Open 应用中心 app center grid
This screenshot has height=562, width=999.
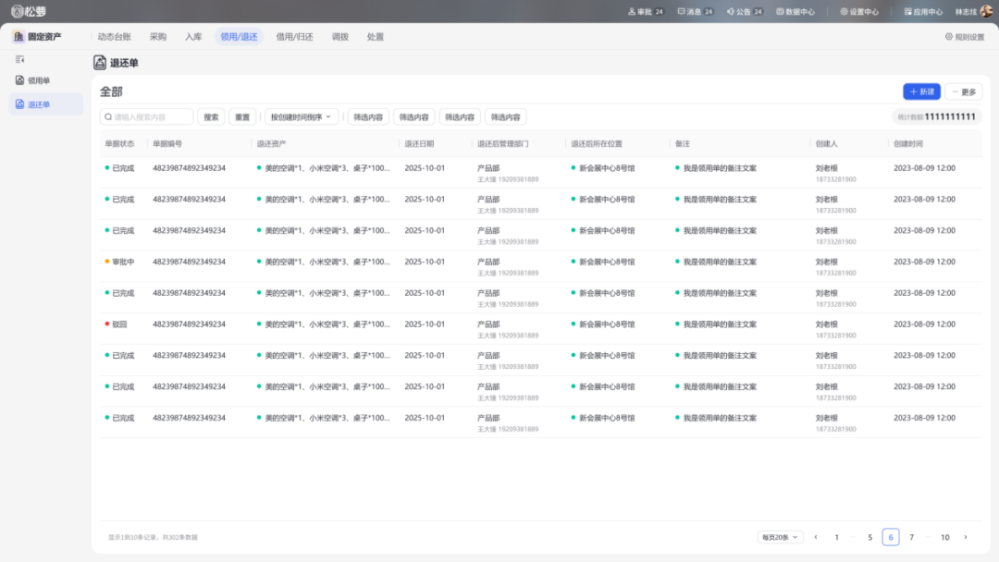point(923,12)
